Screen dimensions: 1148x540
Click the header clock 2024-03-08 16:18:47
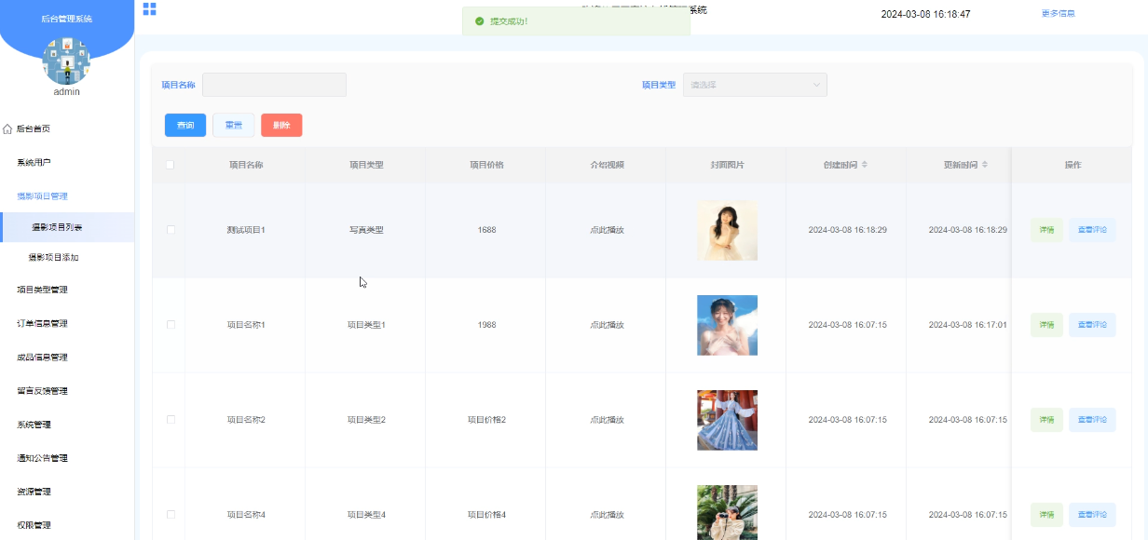coord(925,14)
